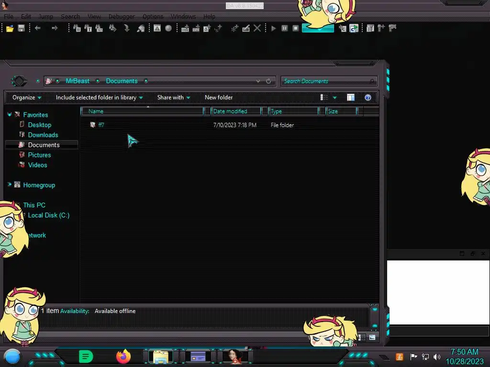Open the Windows menu
Image resolution: width=490 pixels, height=367 pixels.
tap(183, 17)
